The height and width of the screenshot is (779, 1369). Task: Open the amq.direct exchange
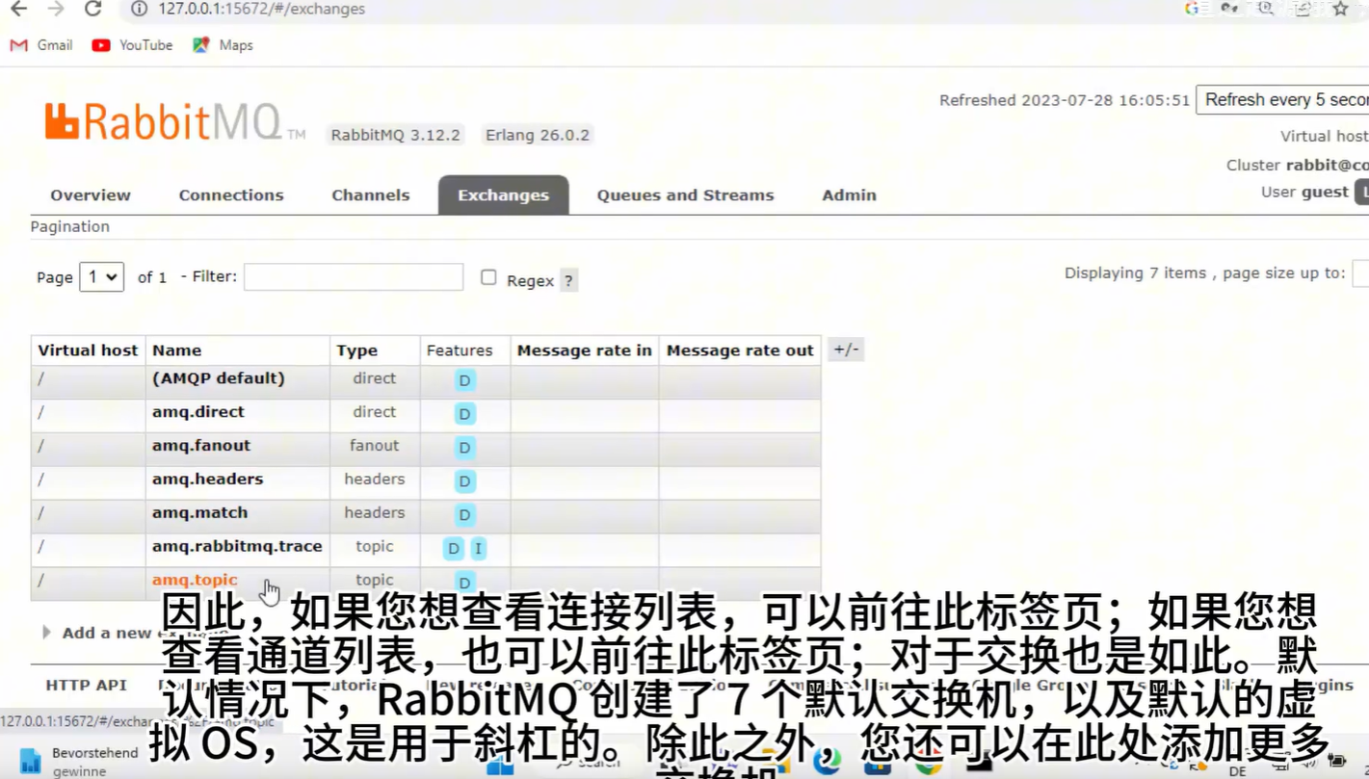tap(198, 412)
